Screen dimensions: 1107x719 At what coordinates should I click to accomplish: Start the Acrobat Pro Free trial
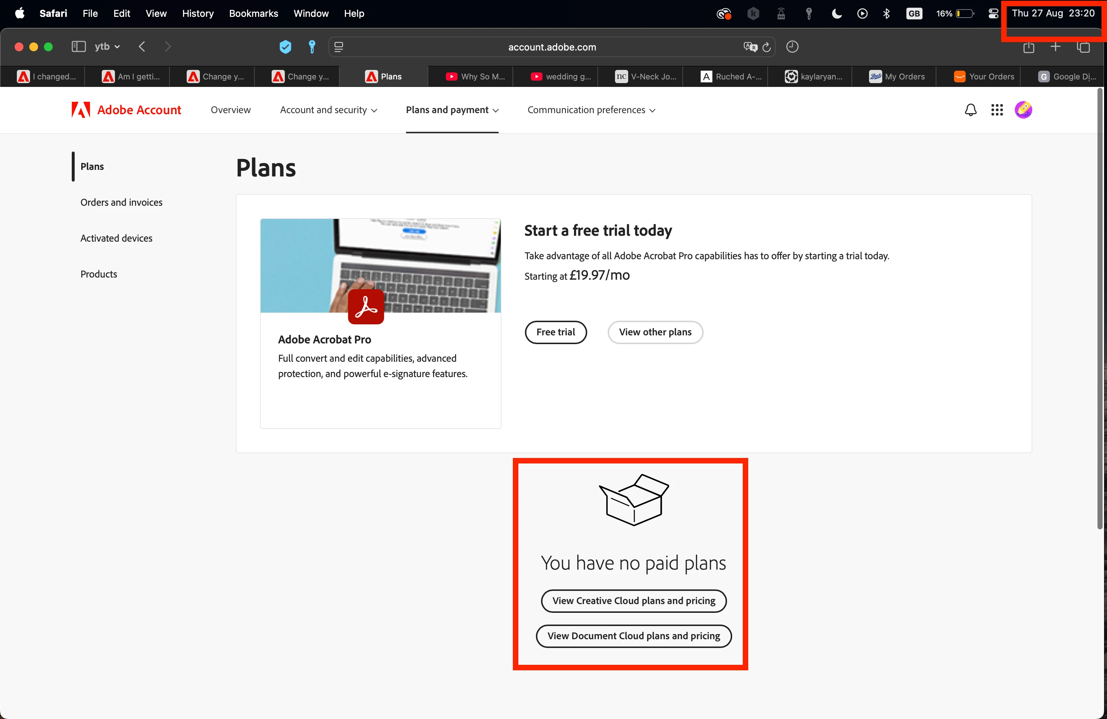tap(556, 332)
